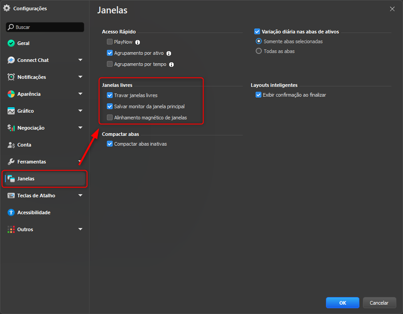Image resolution: width=403 pixels, height=314 pixels.
Task: Click the Acessibilidade person icon
Action: pos(11,212)
